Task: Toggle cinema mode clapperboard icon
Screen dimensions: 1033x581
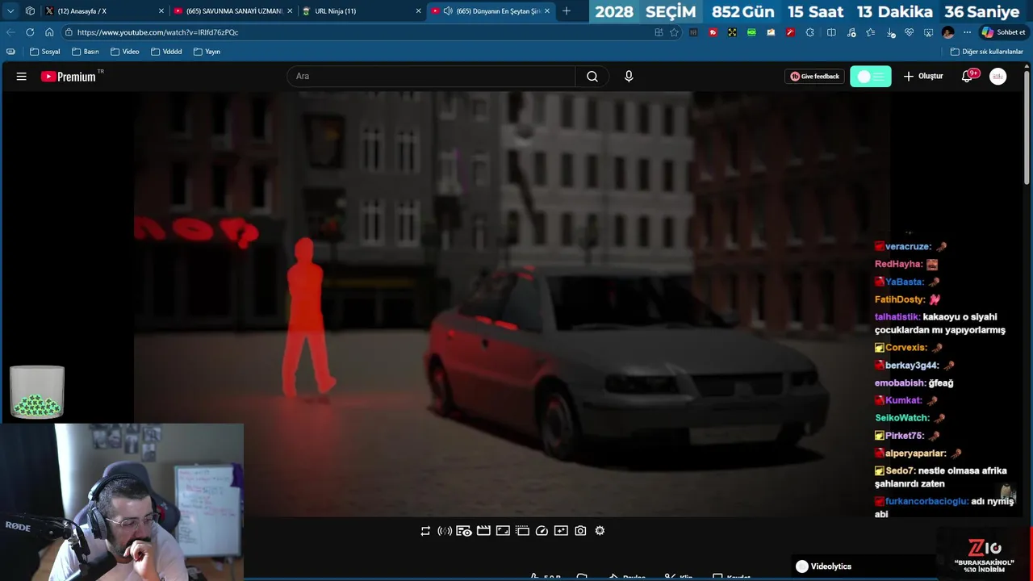Action: pyautogui.click(x=483, y=530)
